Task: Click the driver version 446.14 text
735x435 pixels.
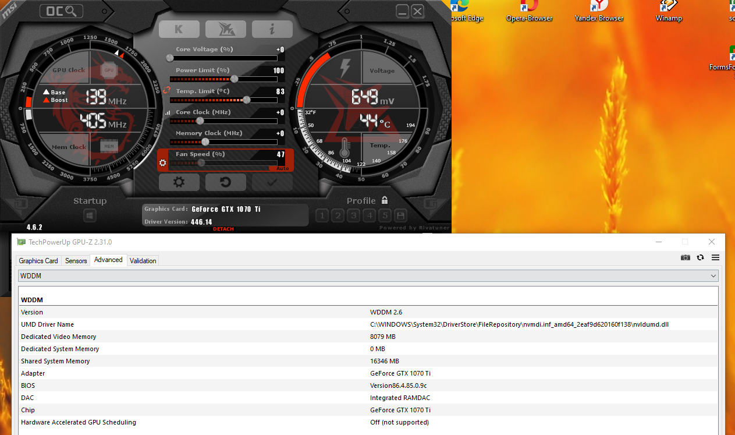Action: tap(201, 222)
